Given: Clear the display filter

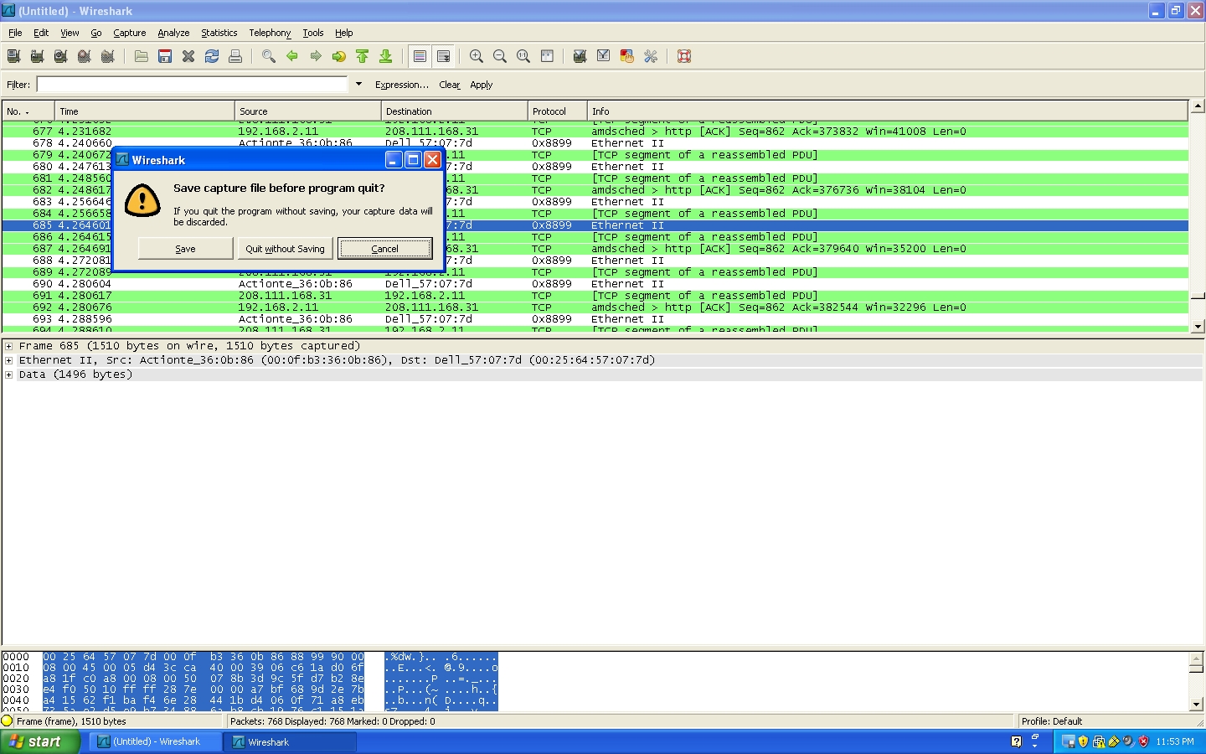Looking at the screenshot, I should tap(450, 85).
